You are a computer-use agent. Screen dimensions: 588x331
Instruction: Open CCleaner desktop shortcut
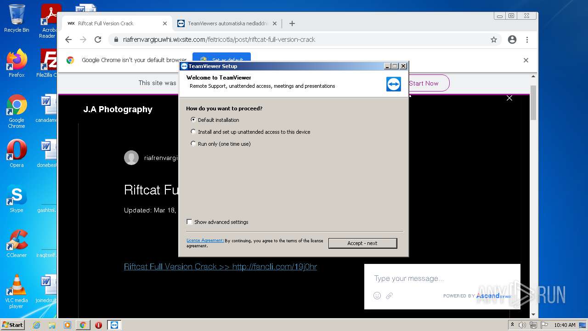tap(17, 244)
